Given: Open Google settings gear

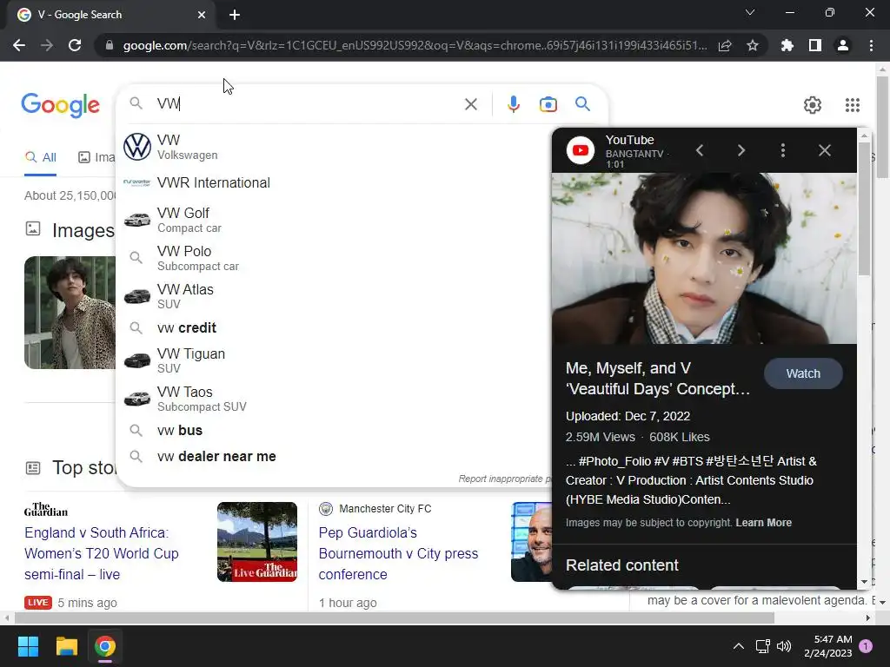Looking at the screenshot, I should [x=813, y=105].
